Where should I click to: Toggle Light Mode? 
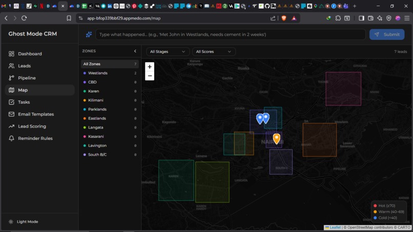pyautogui.click(x=23, y=222)
